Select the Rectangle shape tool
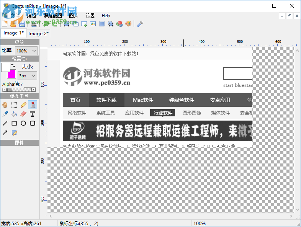This screenshot has height=227, width=301. (14, 123)
